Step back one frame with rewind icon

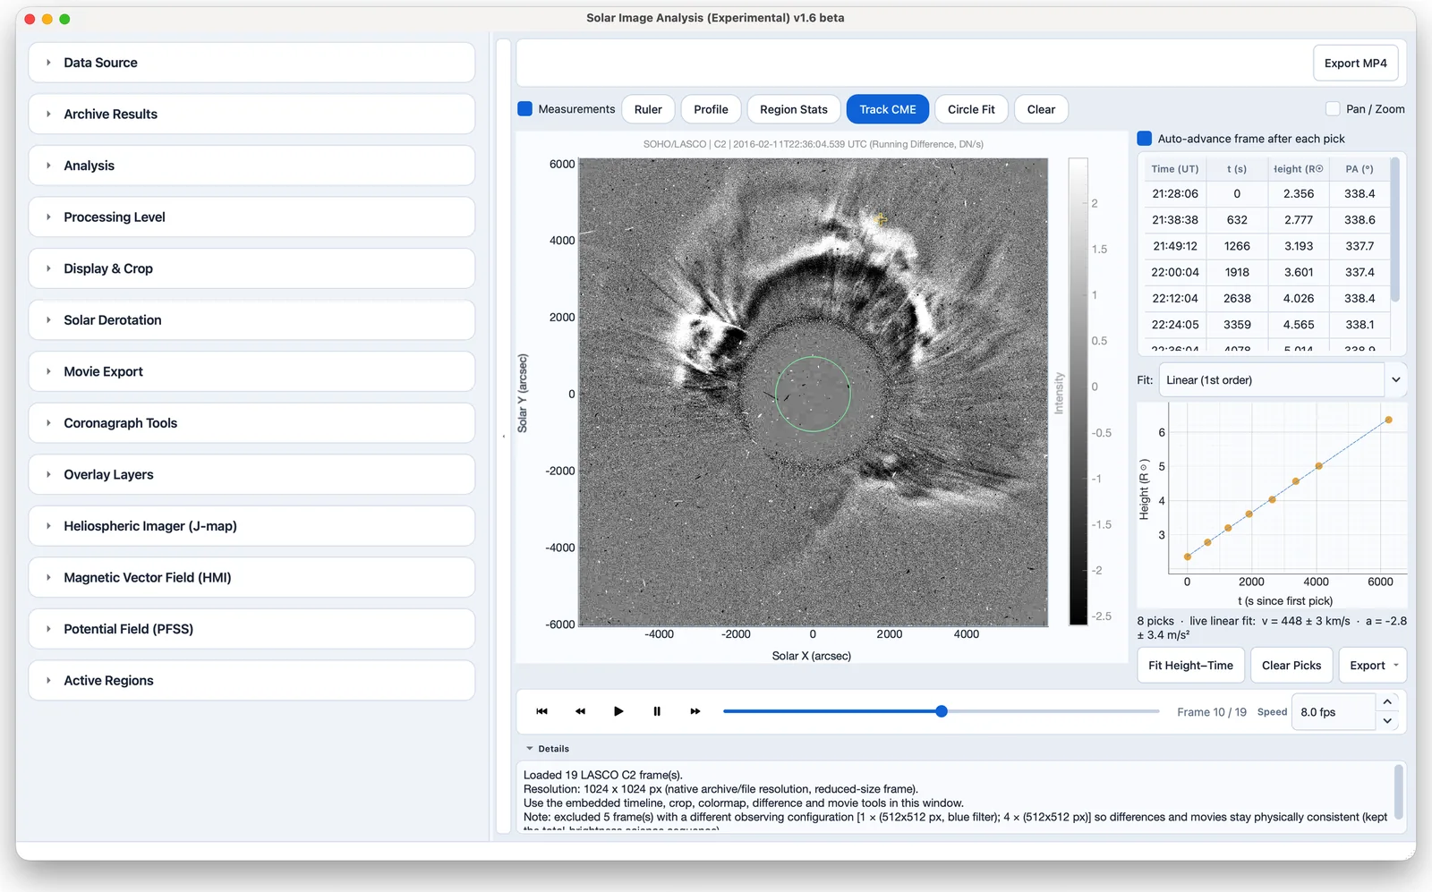coord(580,711)
